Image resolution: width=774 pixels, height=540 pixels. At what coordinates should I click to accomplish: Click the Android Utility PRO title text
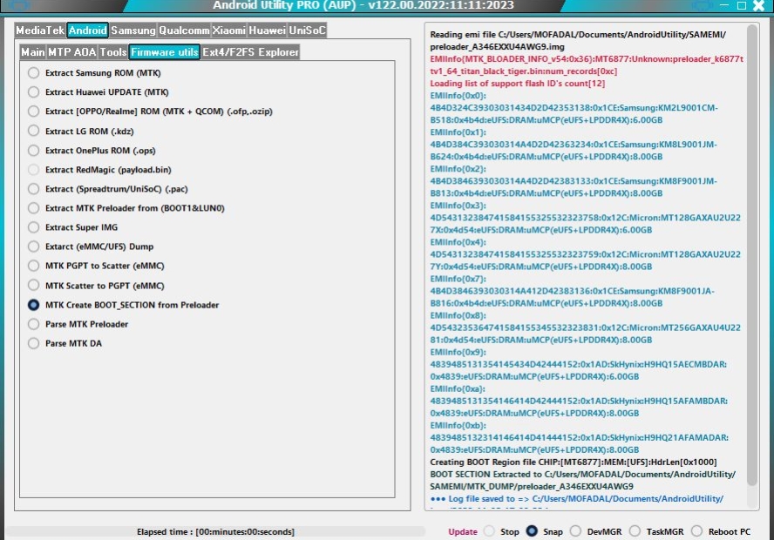tap(363, 5)
